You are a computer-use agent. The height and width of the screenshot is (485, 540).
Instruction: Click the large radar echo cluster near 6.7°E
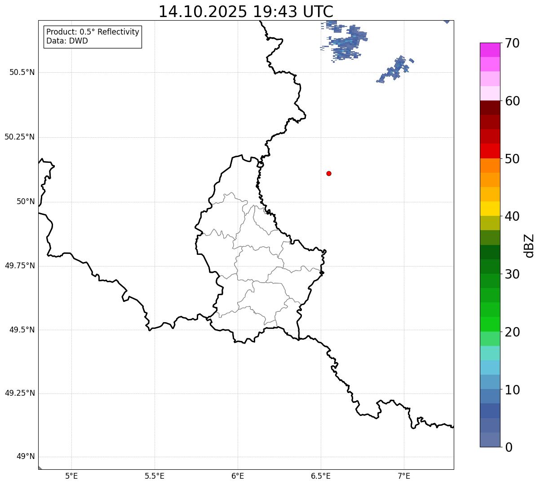345,41
